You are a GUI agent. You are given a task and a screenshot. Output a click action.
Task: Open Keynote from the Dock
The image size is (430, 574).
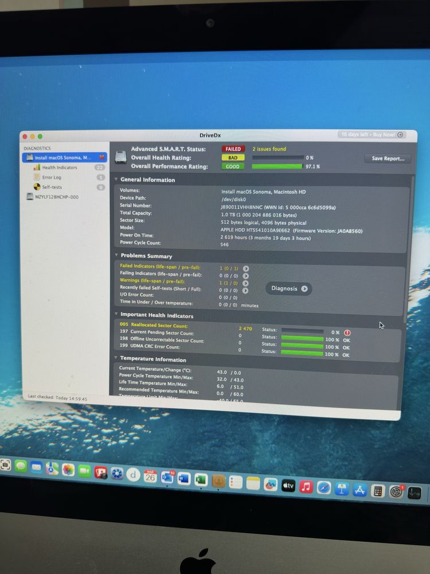tap(342, 489)
